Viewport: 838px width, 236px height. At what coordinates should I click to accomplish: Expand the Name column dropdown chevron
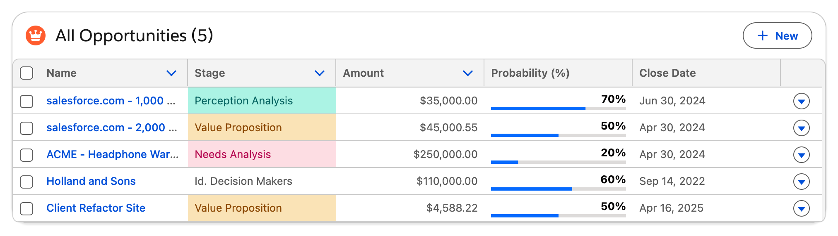pos(171,73)
